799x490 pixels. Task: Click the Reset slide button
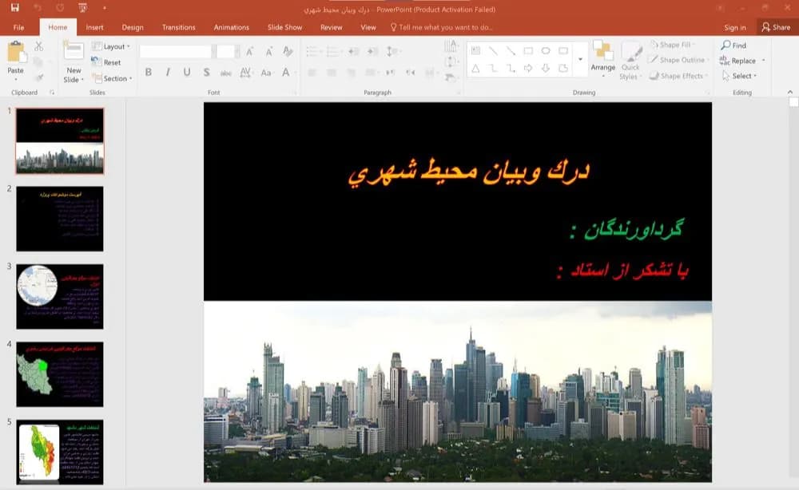coord(106,62)
